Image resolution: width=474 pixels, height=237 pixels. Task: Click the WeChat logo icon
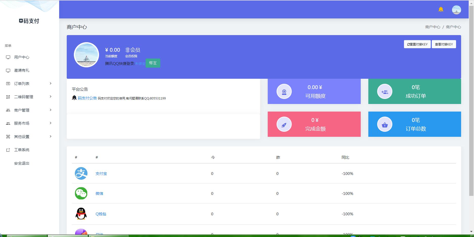click(81, 193)
